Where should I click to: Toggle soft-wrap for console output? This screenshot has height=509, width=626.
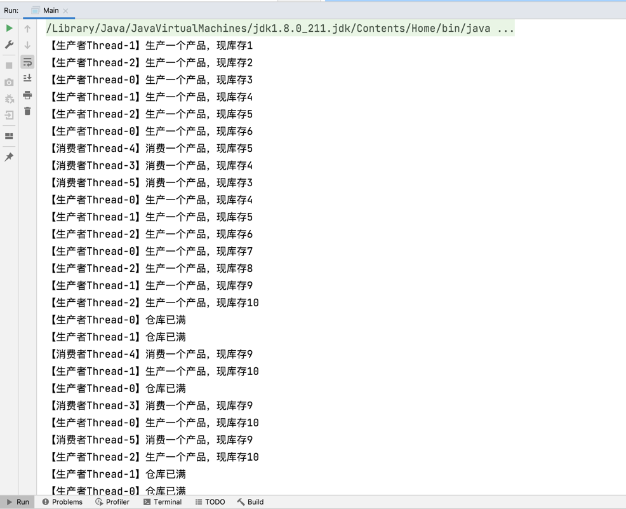[x=27, y=62]
